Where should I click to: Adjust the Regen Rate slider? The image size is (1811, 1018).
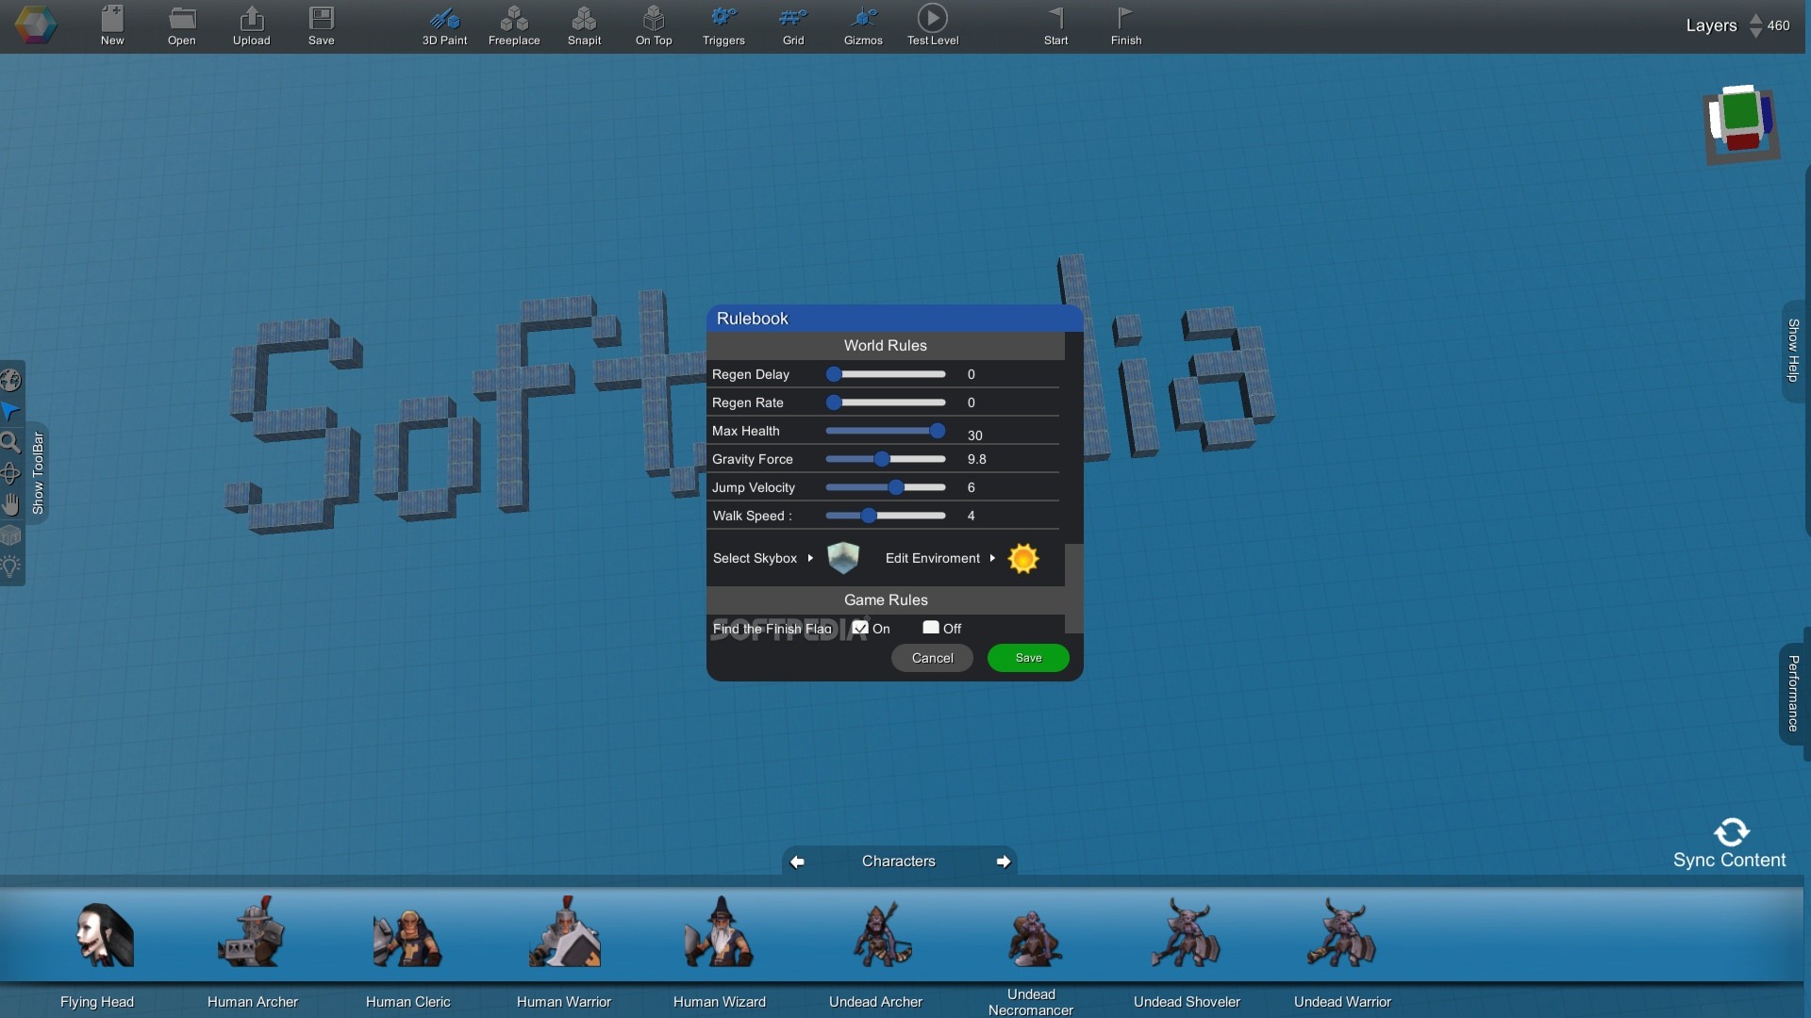point(886,402)
